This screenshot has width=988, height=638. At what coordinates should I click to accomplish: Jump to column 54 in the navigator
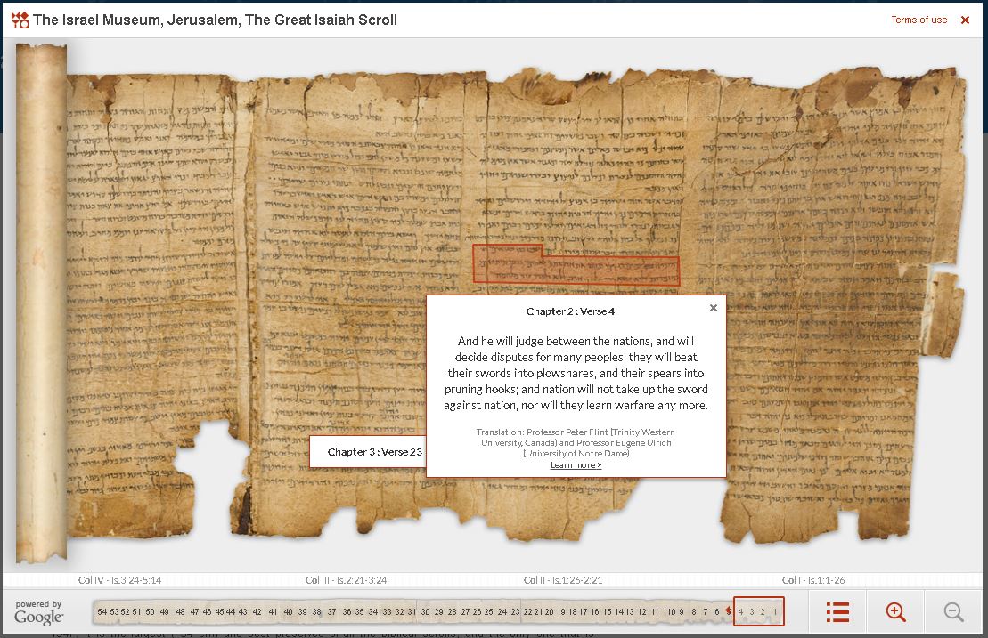point(102,611)
